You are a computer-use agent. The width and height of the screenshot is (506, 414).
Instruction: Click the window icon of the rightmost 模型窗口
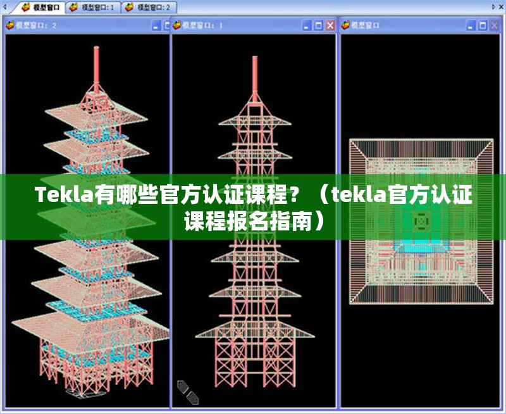click(345, 25)
